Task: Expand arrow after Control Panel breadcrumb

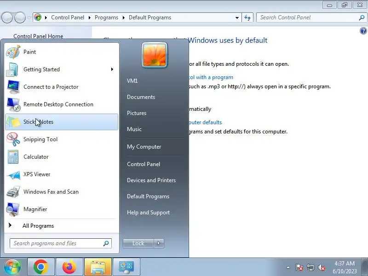Action: pyautogui.click(x=89, y=17)
